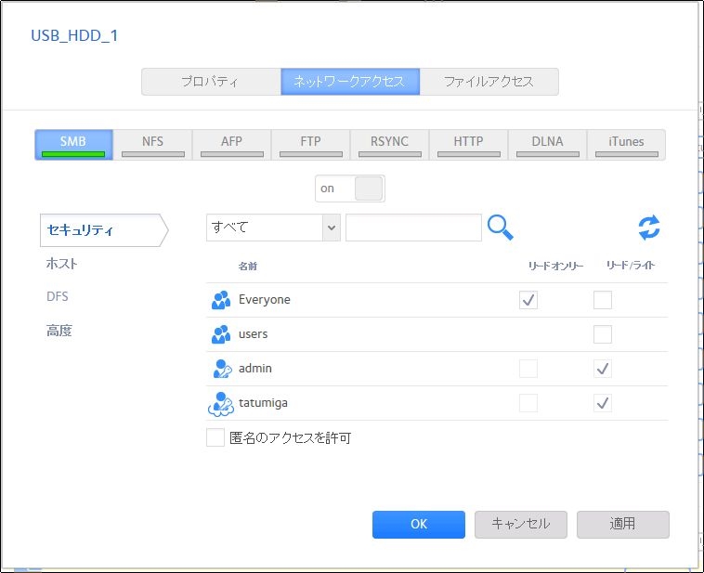Viewport: 704px width, 573px height.
Task: Select the iTunes protocol tab
Action: coord(626,145)
